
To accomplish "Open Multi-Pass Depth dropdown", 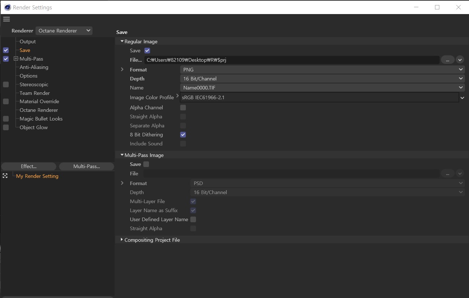I will click(x=328, y=192).
